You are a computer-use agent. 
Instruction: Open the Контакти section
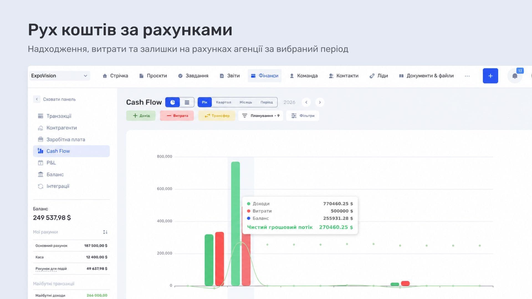click(344, 76)
